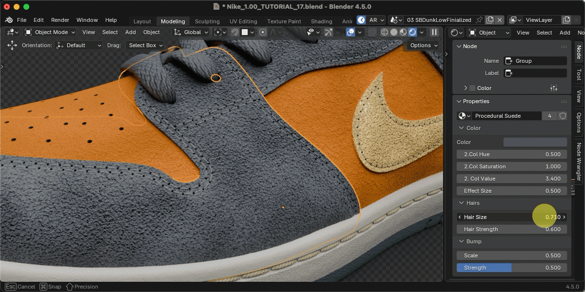Open the selectability and visibility eye dropdown
This screenshot has height=292, width=585.
[313, 32]
